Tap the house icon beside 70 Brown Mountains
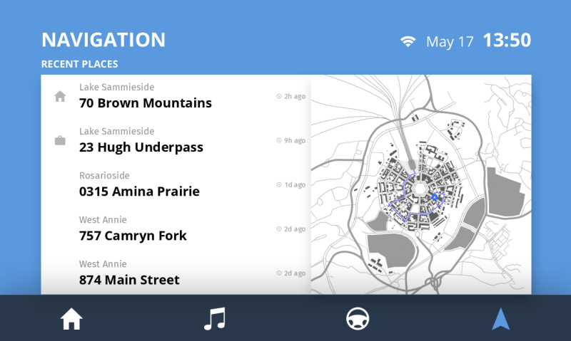Screen dimensions: 571x341 tap(60, 96)
